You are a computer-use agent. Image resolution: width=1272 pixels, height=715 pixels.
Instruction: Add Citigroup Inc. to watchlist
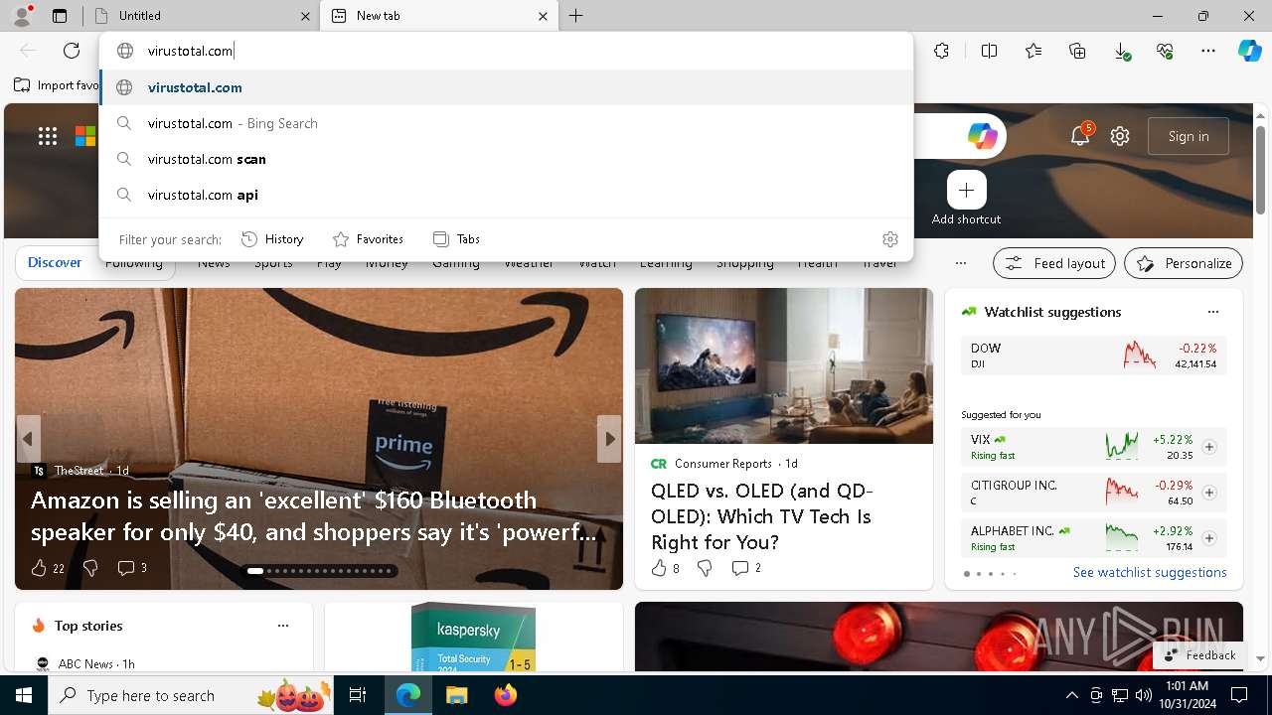[1208, 493]
